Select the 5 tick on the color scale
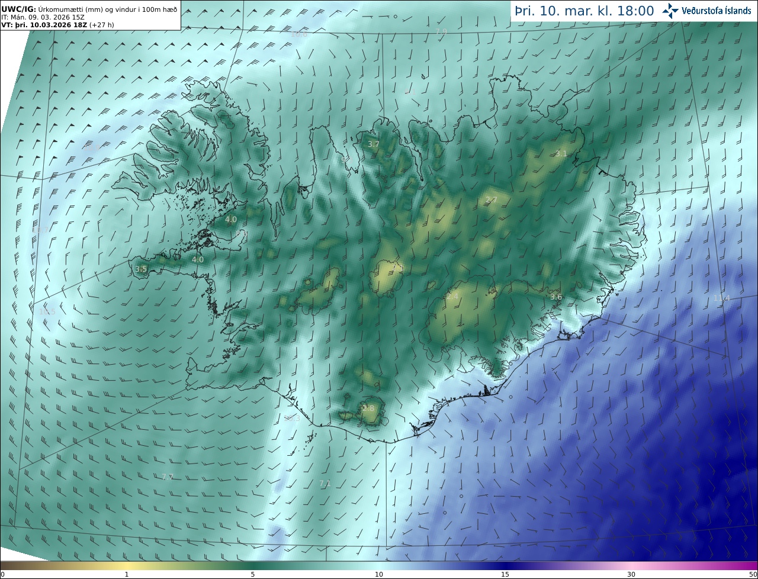The width and height of the screenshot is (758, 579). coord(253,574)
